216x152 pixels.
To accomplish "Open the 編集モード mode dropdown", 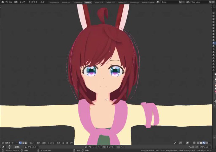I will coord(10,143).
